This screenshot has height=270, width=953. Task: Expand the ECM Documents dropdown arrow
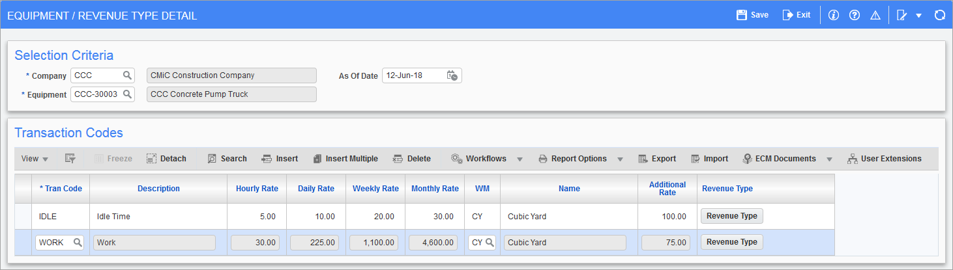click(829, 159)
